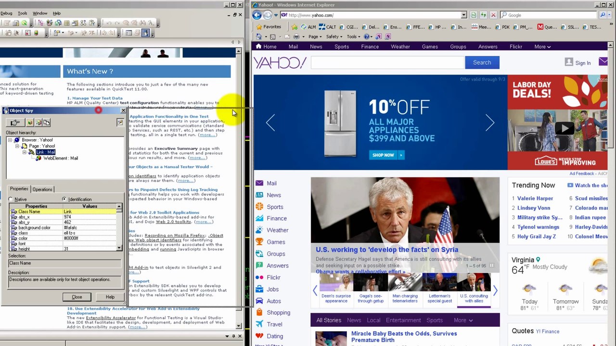Click the CALT favorites bar shortcut
The image size is (616, 346).
(327, 27)
